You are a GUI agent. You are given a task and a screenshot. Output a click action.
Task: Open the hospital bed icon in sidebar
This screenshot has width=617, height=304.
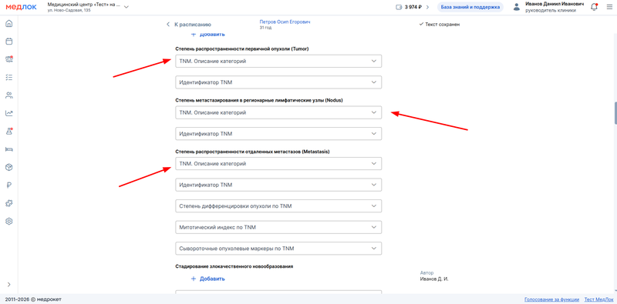coord(9,149)
